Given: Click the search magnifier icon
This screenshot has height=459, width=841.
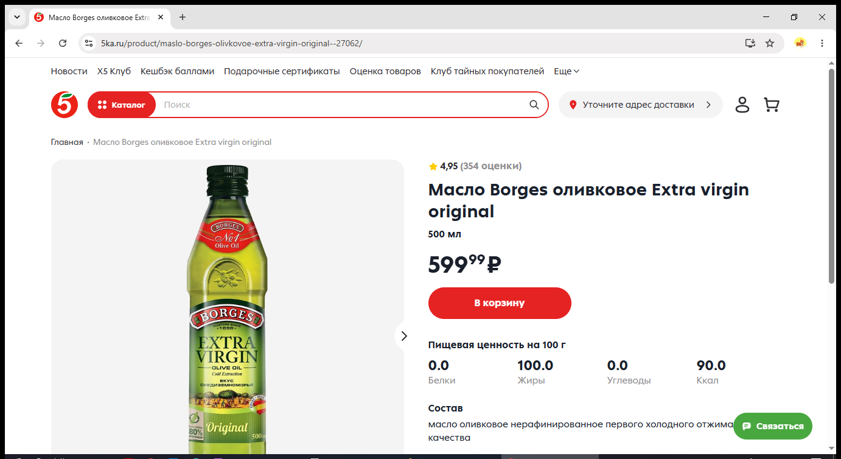Looking at the screenshot, I should [x=534, y=105].
